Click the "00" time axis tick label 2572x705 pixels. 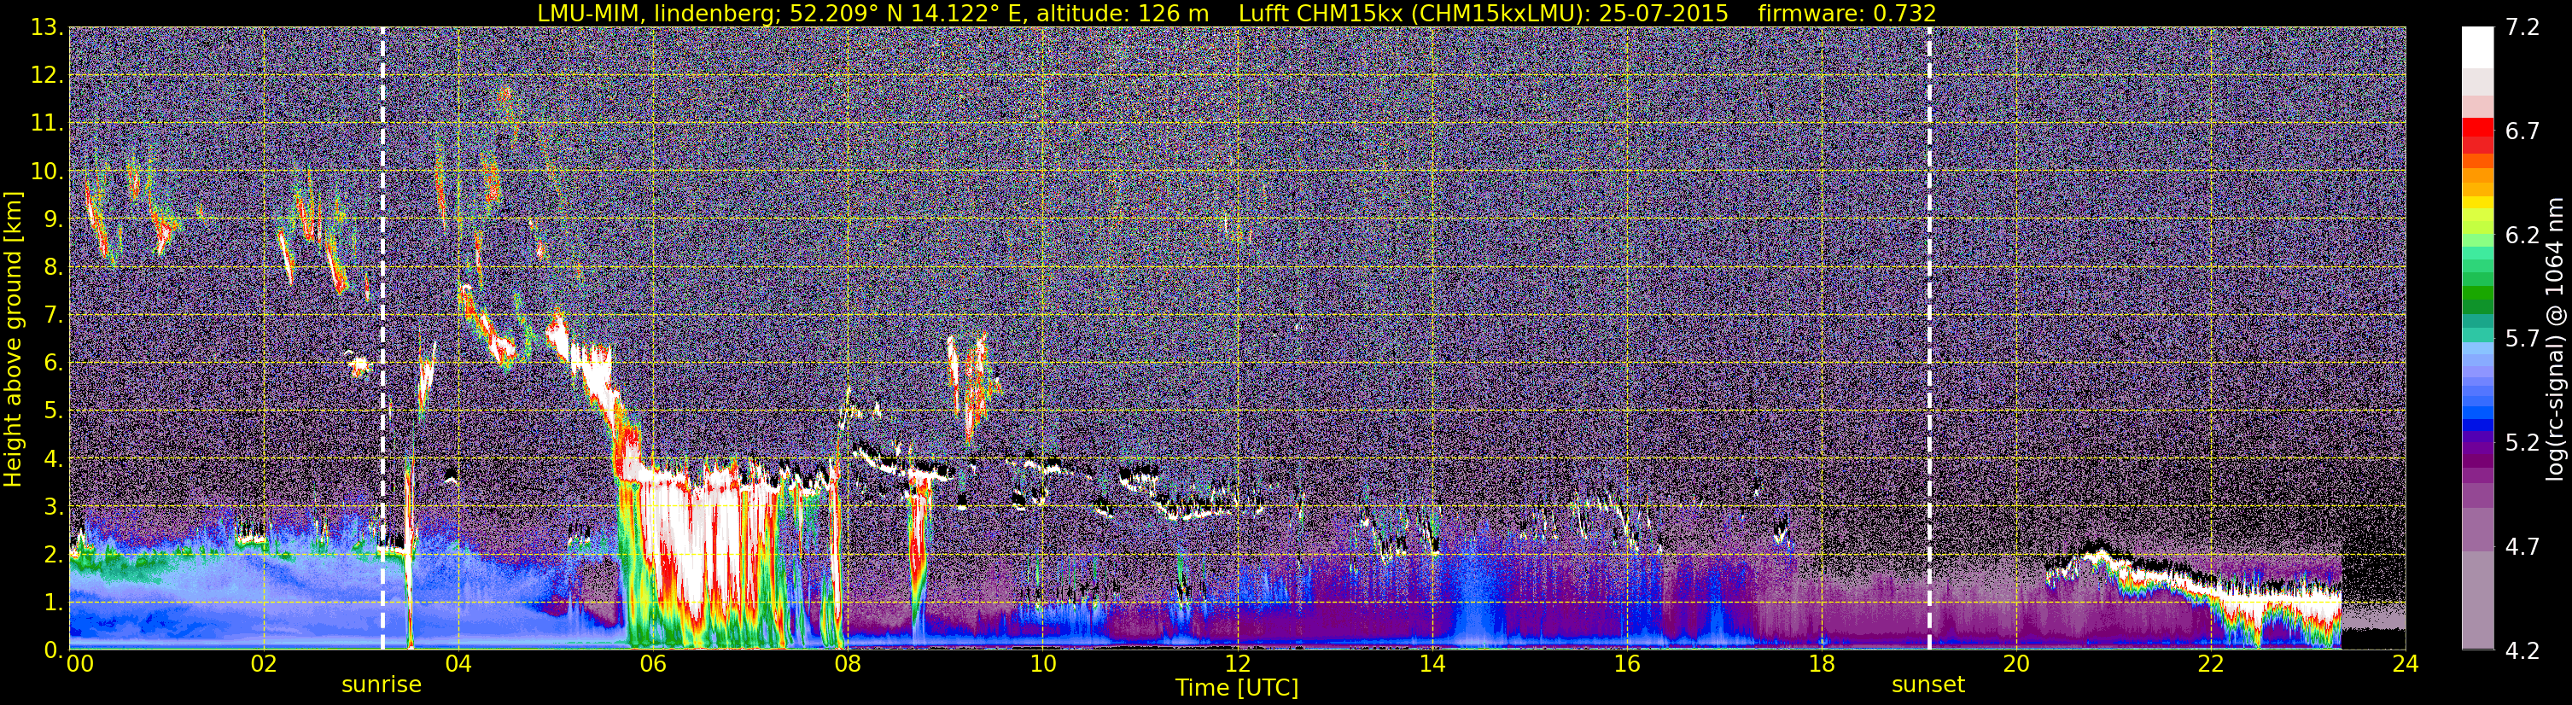coord(80,664)
